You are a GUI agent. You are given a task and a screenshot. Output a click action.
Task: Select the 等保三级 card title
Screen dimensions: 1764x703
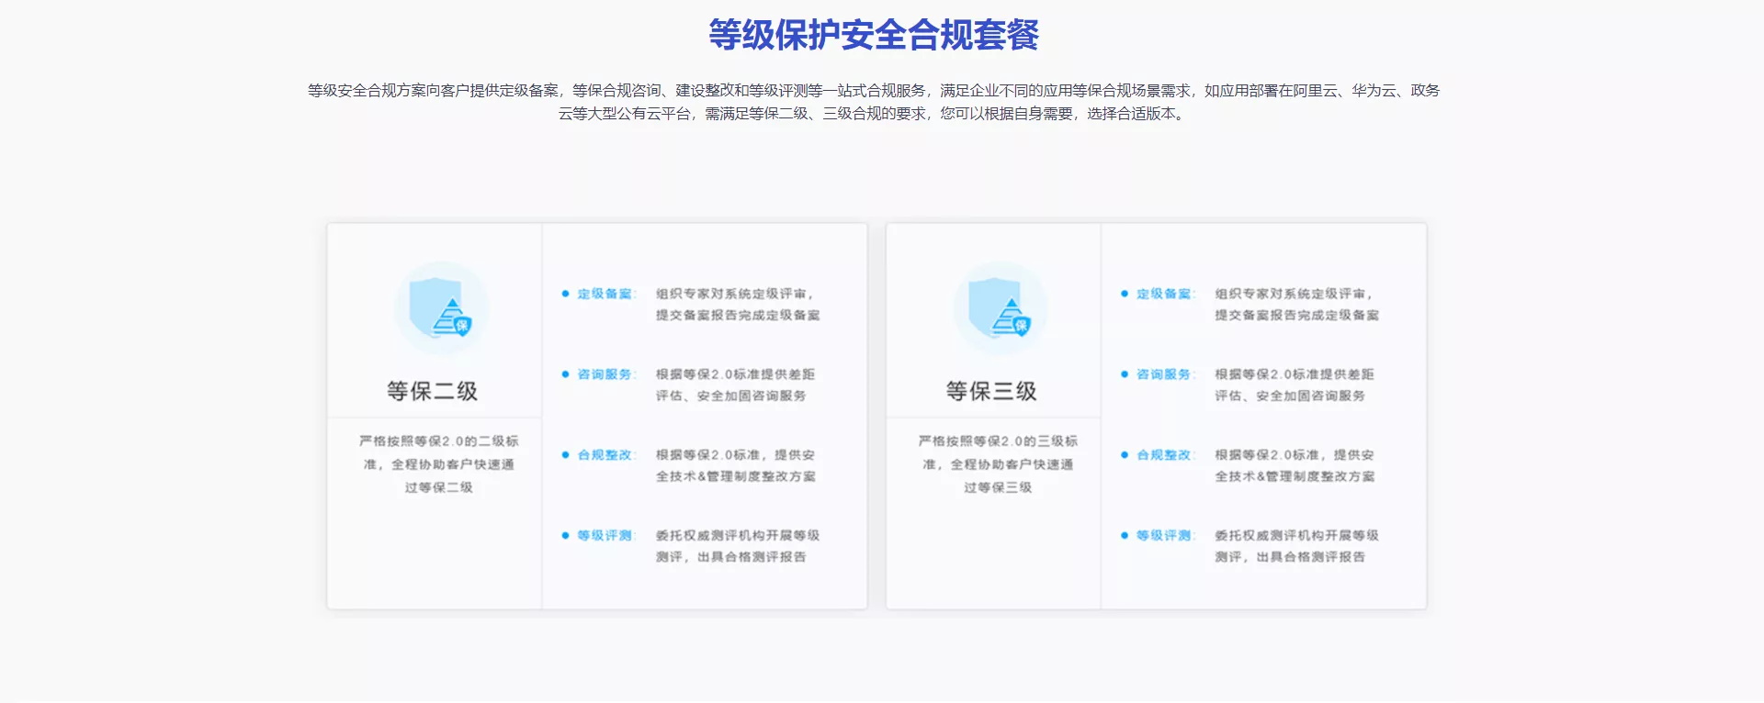pyautogui.click(x=991, y=391)
